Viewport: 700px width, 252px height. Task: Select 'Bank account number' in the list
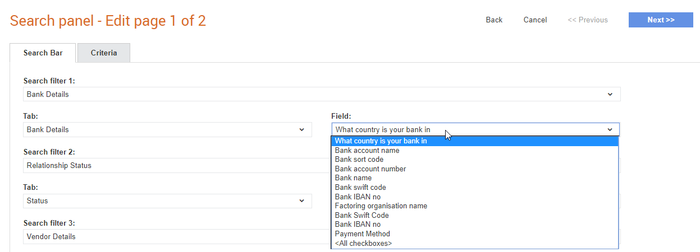click(475, 169)
